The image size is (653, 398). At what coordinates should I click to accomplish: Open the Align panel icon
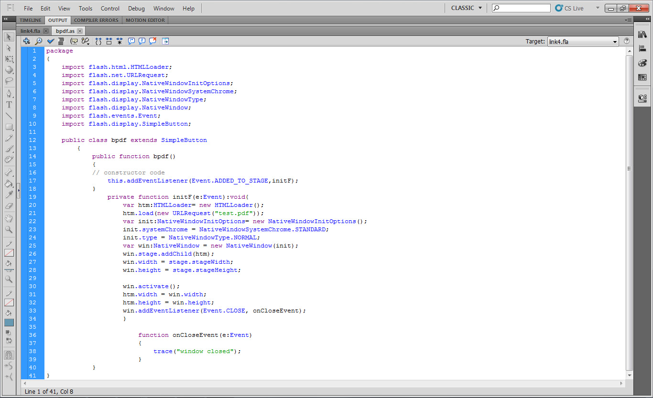click(x=642, y=49)
